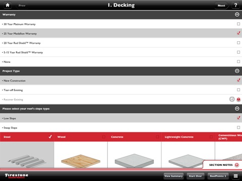This screenshot has height=181, width=242.
Task: Choose the Wood decking tab
Action: [81, 137]
